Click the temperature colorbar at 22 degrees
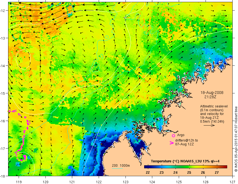238x184 pixels. (148, 167)
